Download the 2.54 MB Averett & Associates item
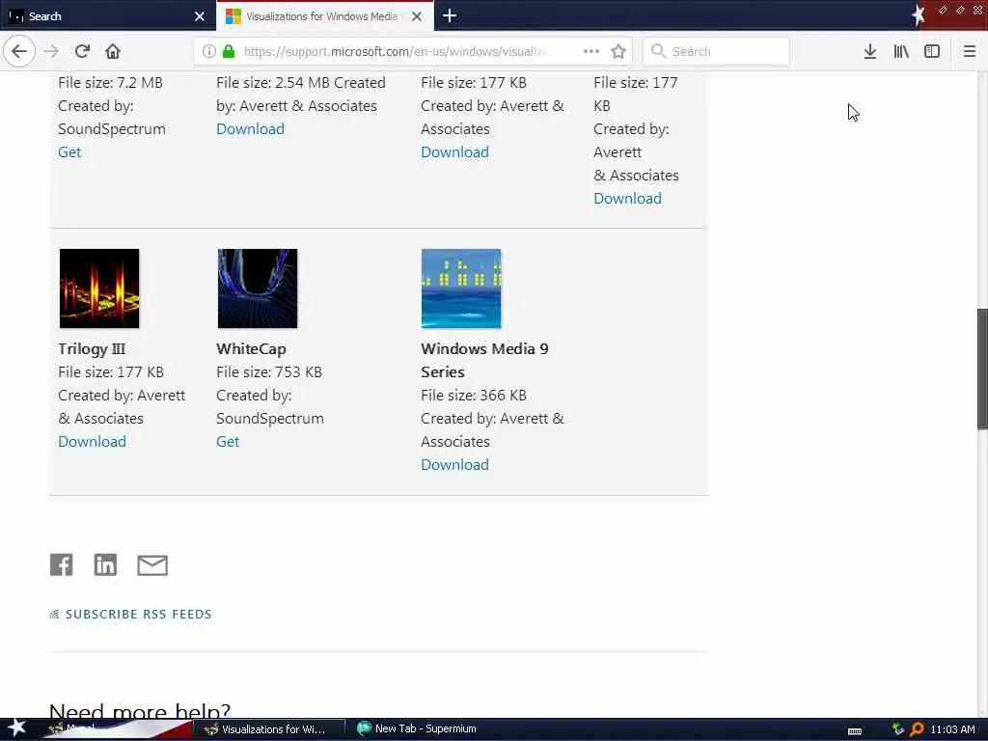The height and width of the screenshot is (741, 988). [x=250, y=128]
